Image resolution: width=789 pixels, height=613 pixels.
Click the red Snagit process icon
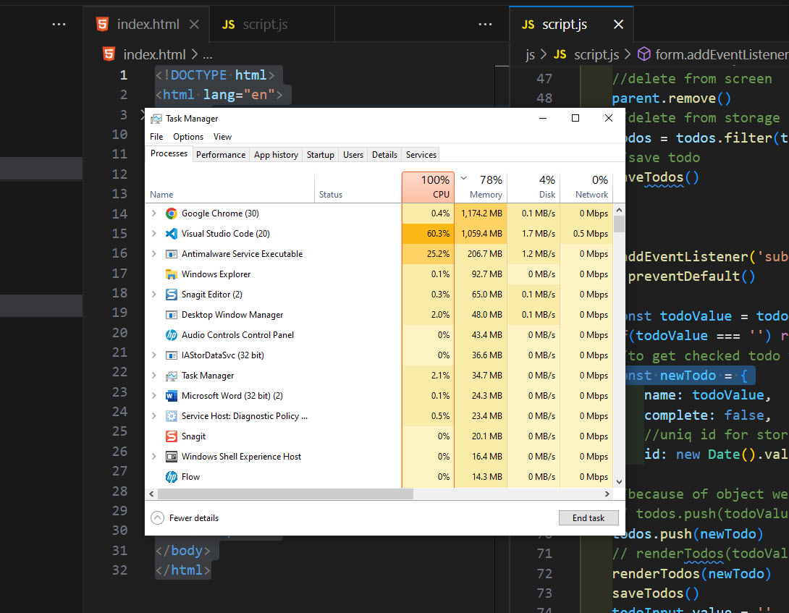(171, 436)
